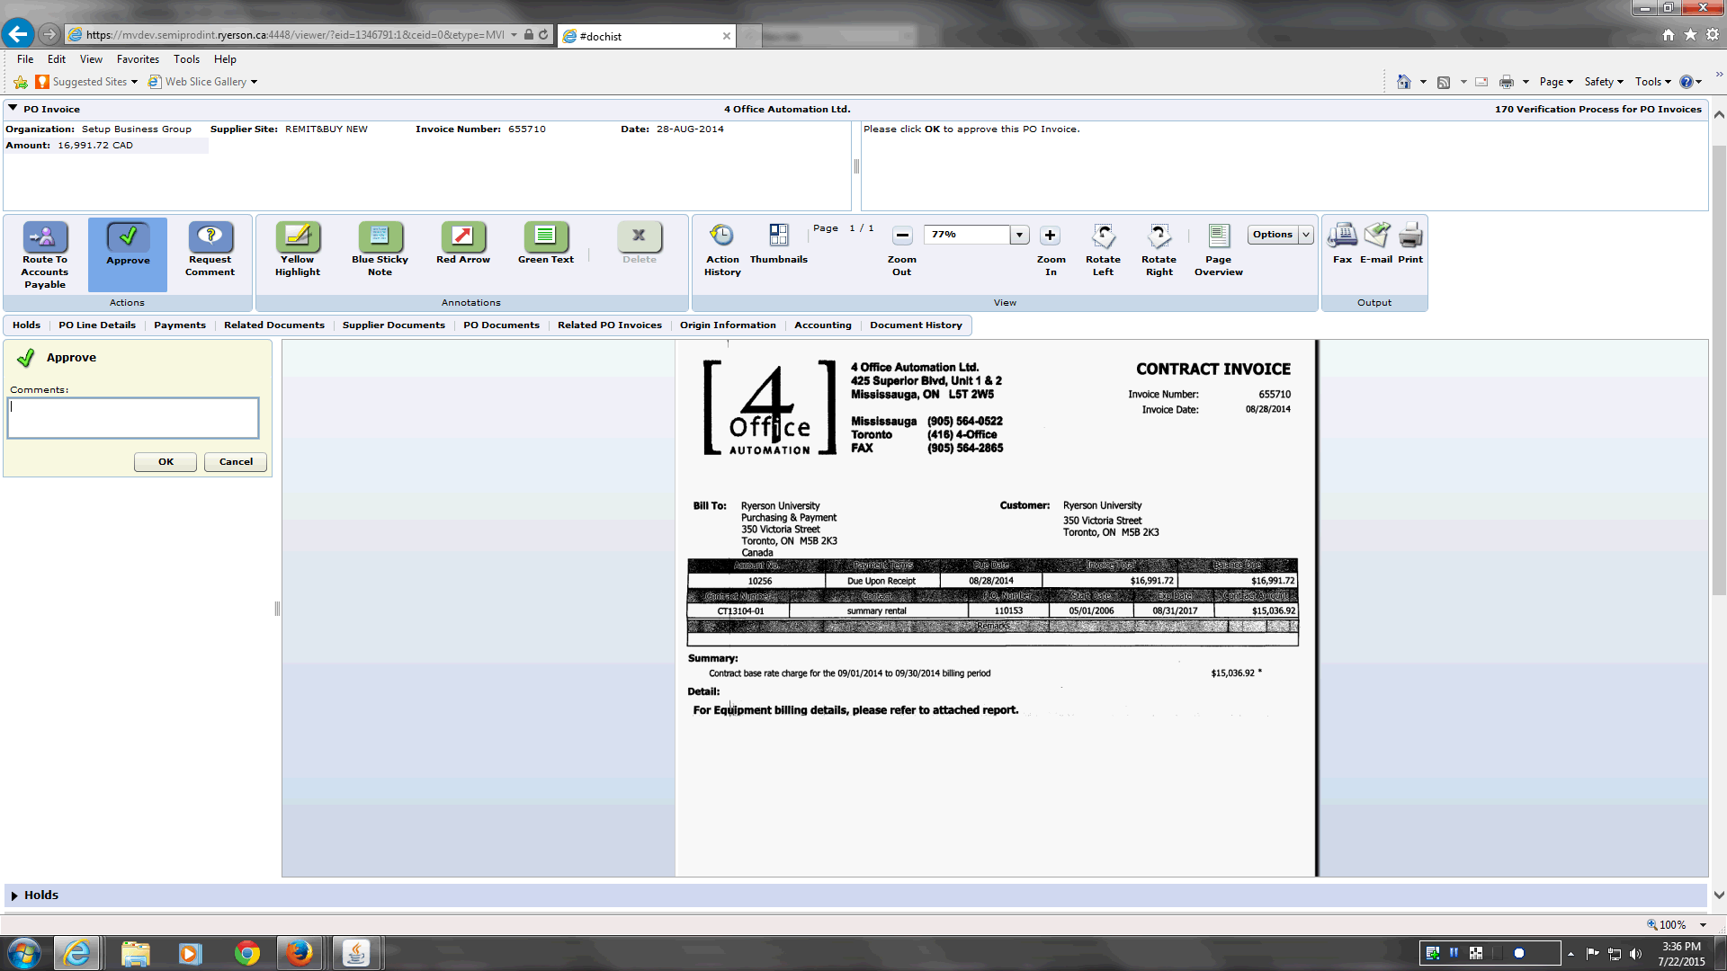Image resolution: width=1727 pixels, height=971 pixels.
Task: Open the Action History view
Action: tap(721, 236)
